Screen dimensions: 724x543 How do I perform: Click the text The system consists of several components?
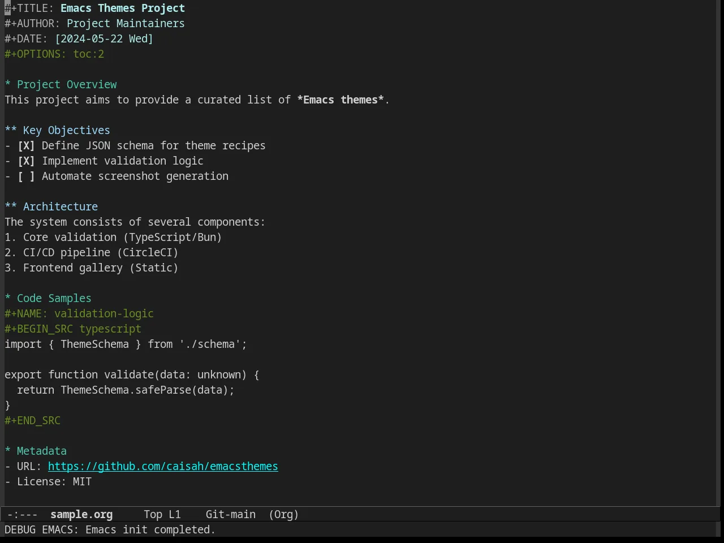[x=135, y=222]
